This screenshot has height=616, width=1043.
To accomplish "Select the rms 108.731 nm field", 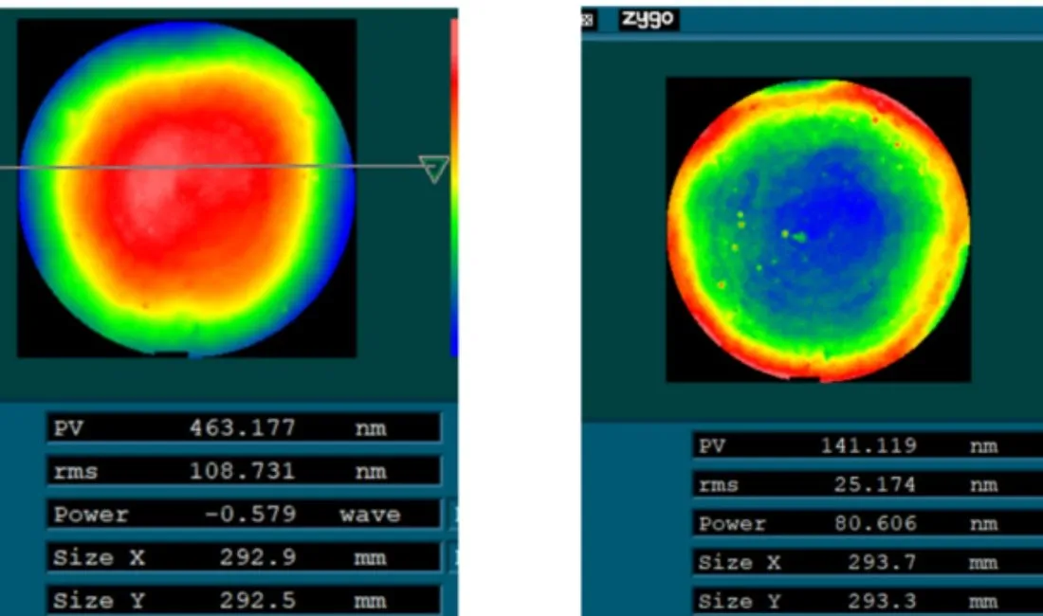I will click(244, 470).
